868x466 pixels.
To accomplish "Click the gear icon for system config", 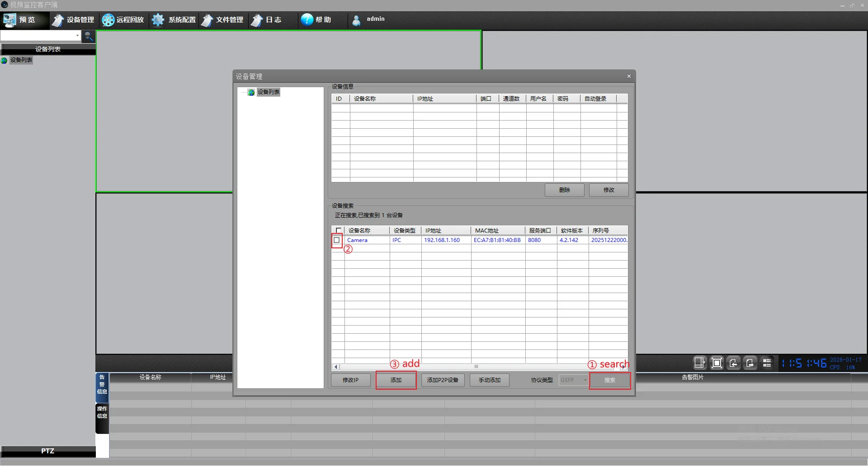I will (158, 20).
